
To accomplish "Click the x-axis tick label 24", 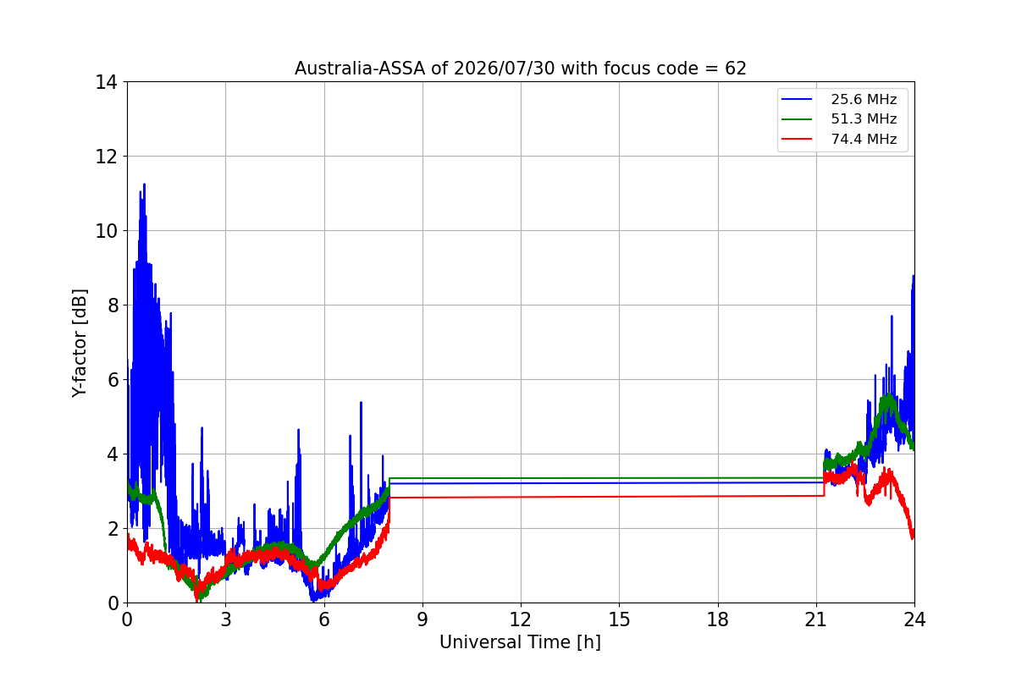I will 914,619.
